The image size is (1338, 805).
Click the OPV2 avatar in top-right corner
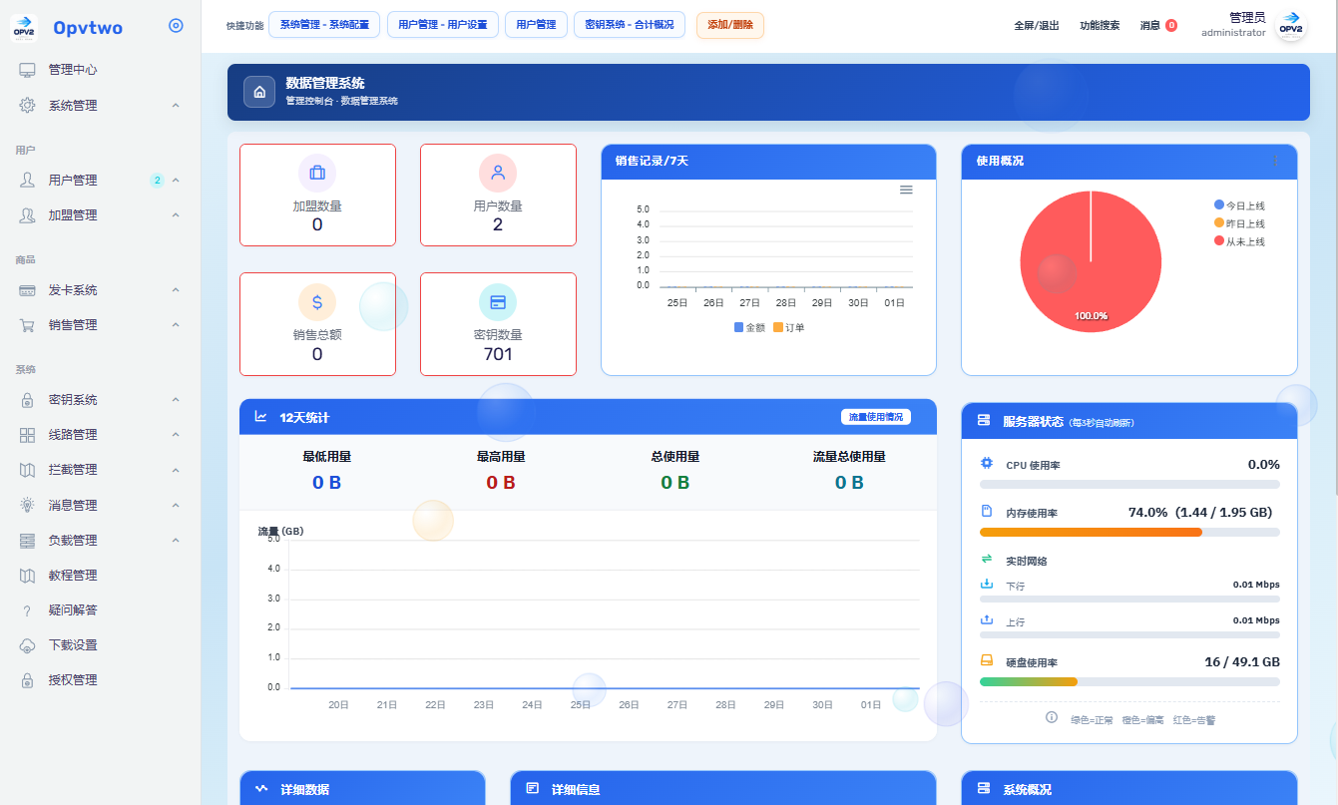[1292, 26]
